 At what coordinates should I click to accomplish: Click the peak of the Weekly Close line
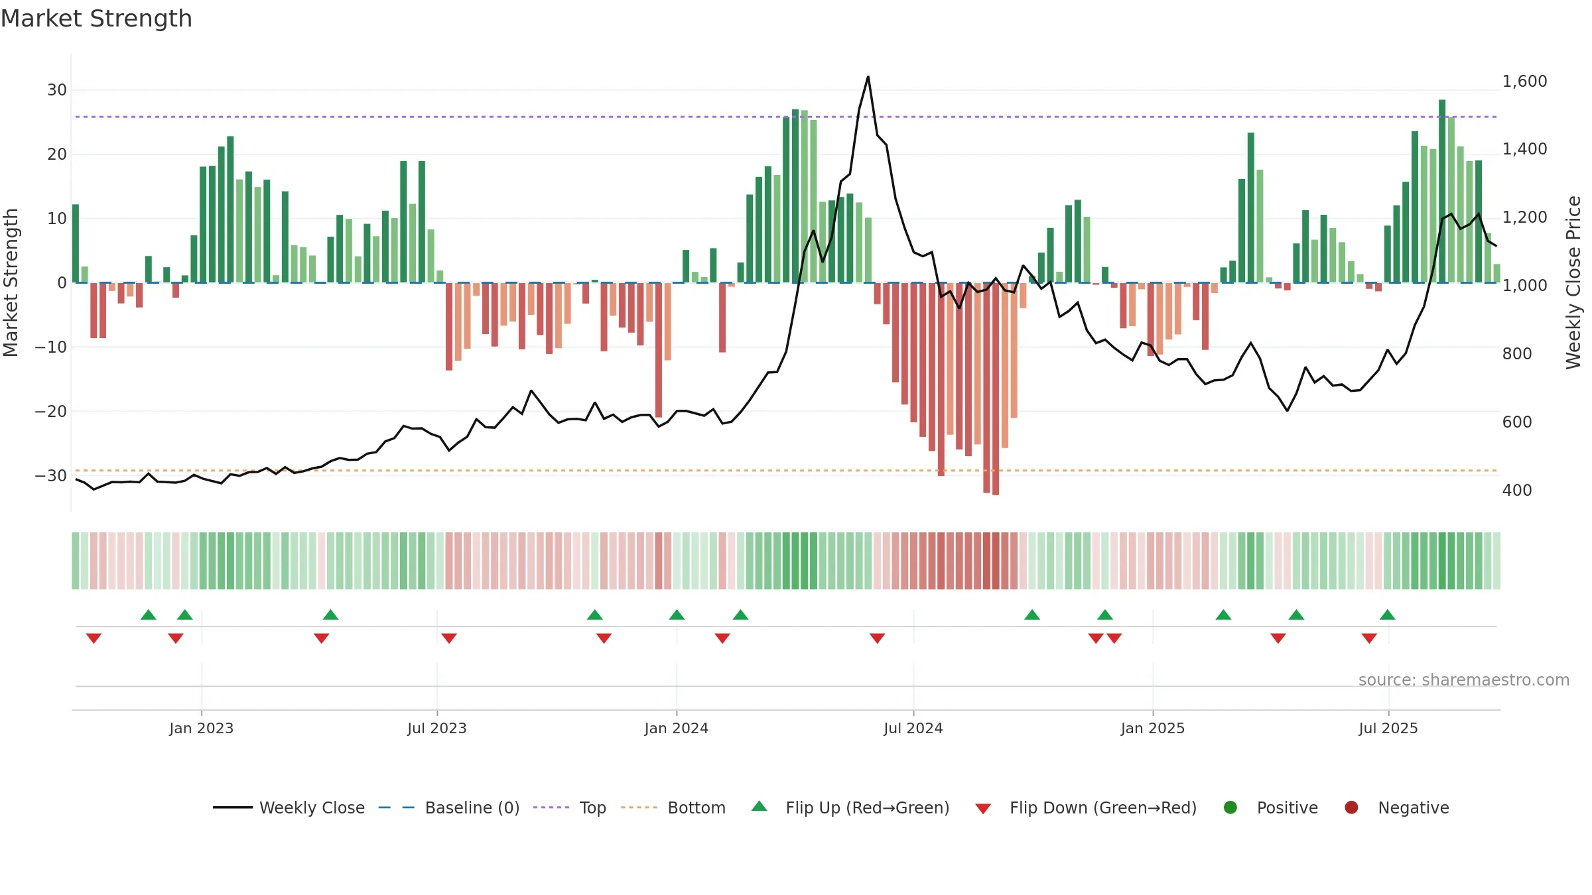pyautogui.click(x=868, y=77)
